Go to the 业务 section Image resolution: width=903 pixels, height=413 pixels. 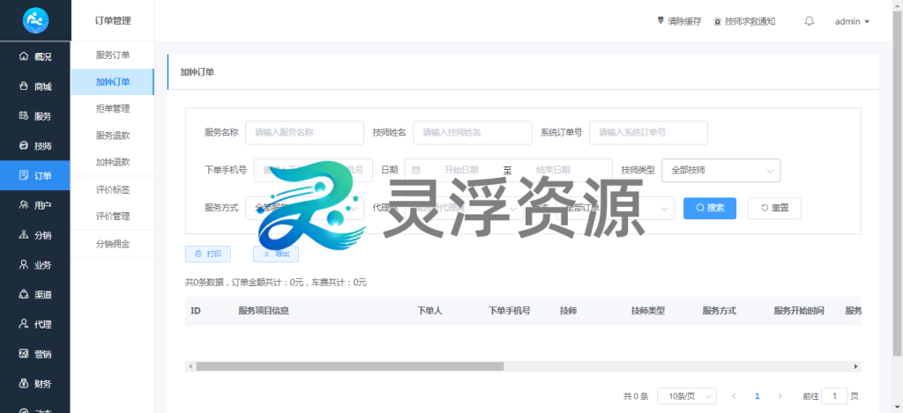point(35,265)
